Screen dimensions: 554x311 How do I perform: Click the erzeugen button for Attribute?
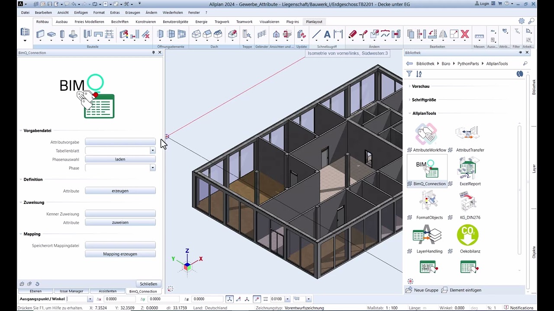point(120,191)
